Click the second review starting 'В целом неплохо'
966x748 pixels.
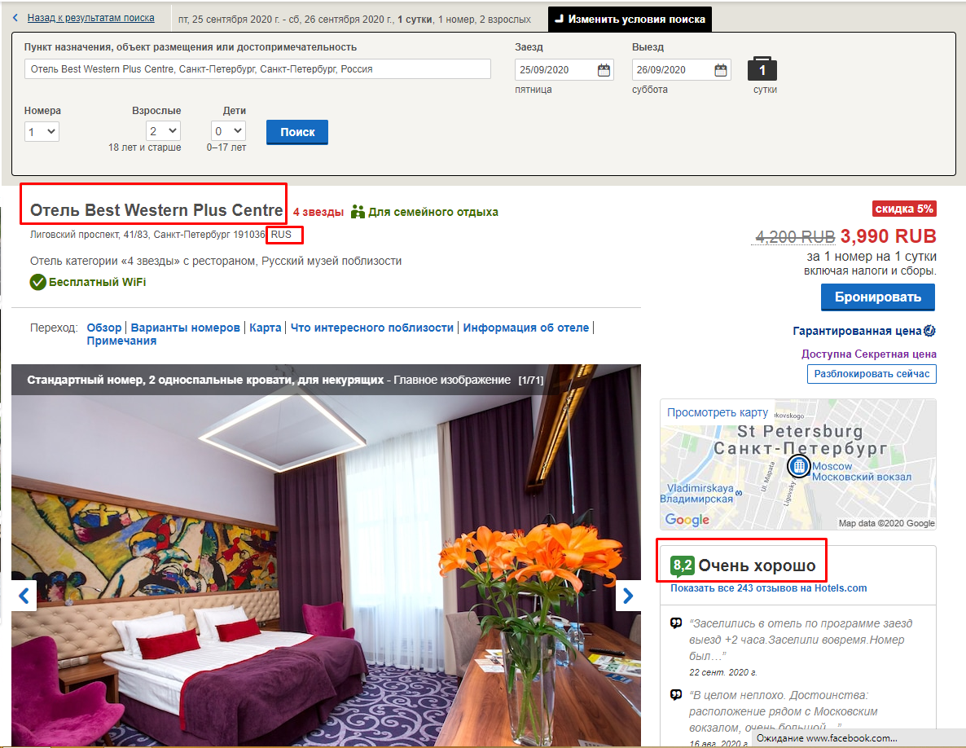coord(783,711)
